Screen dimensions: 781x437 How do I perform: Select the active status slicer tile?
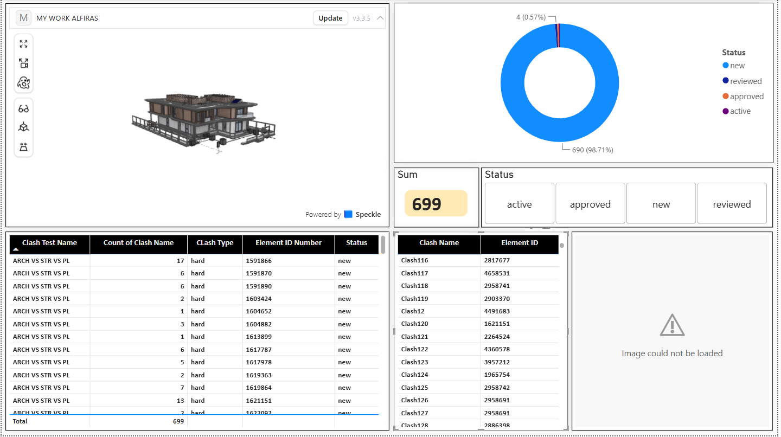520,203
